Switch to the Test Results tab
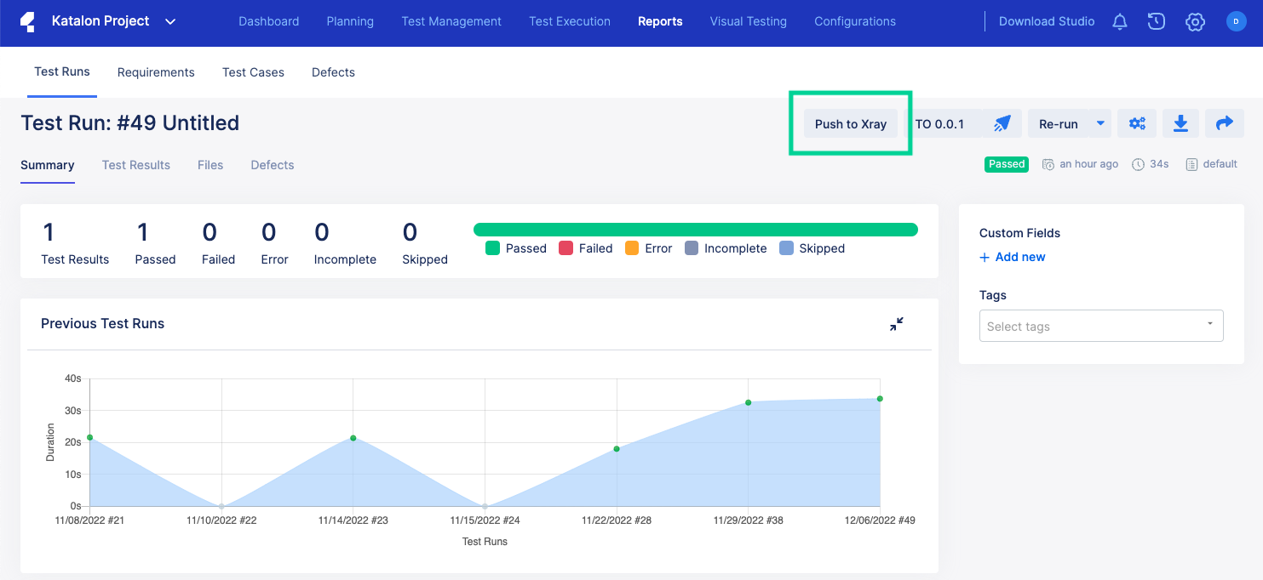This screenshot has height=580, width=1263. point(136,165)
